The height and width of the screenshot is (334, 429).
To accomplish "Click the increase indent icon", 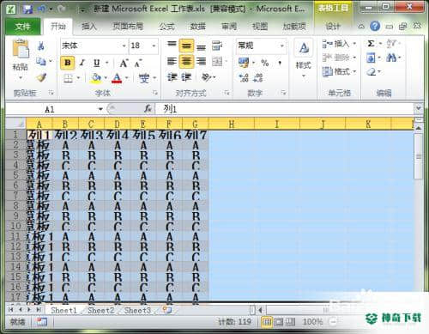I will pos(186,77).
